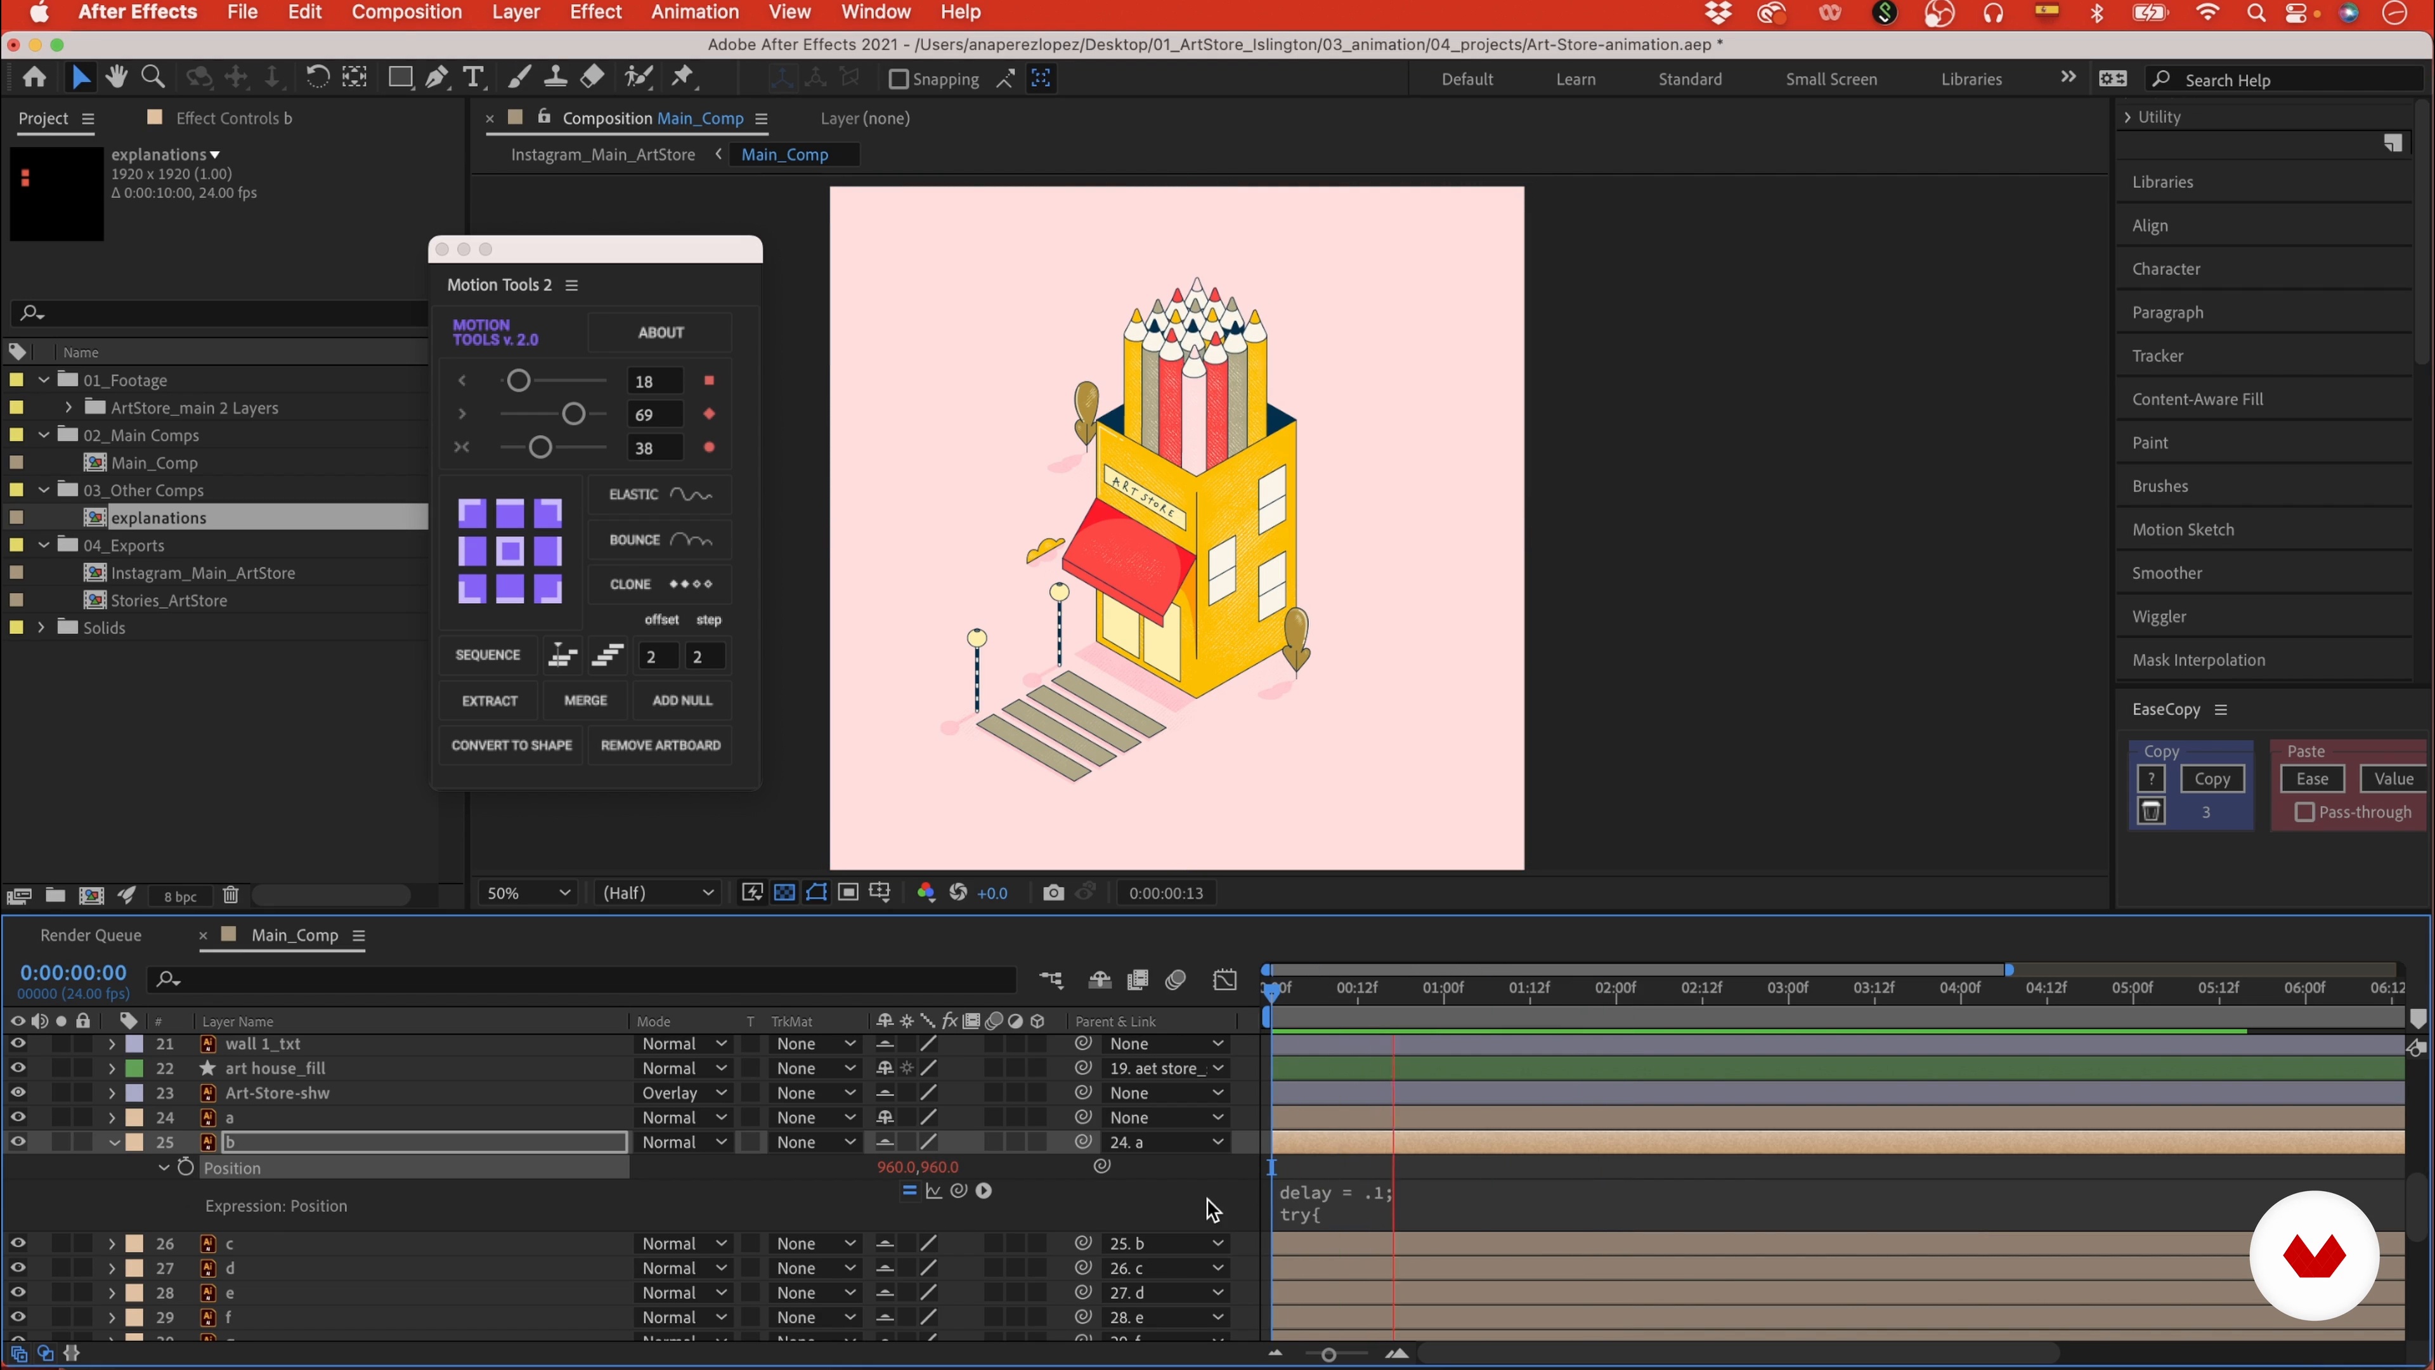Select the Clone Stamp tool

pos(555,77)
